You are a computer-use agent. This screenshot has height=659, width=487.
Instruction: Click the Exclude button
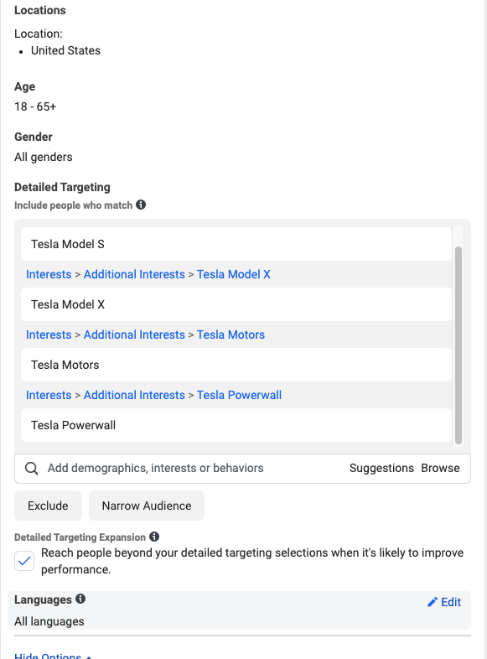pos(48,506)
